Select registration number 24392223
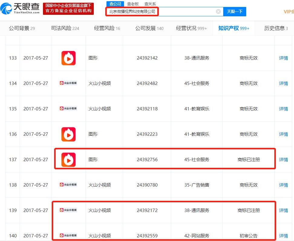Image resolution: width=294 pixels, height=241 pixels. 147,134
